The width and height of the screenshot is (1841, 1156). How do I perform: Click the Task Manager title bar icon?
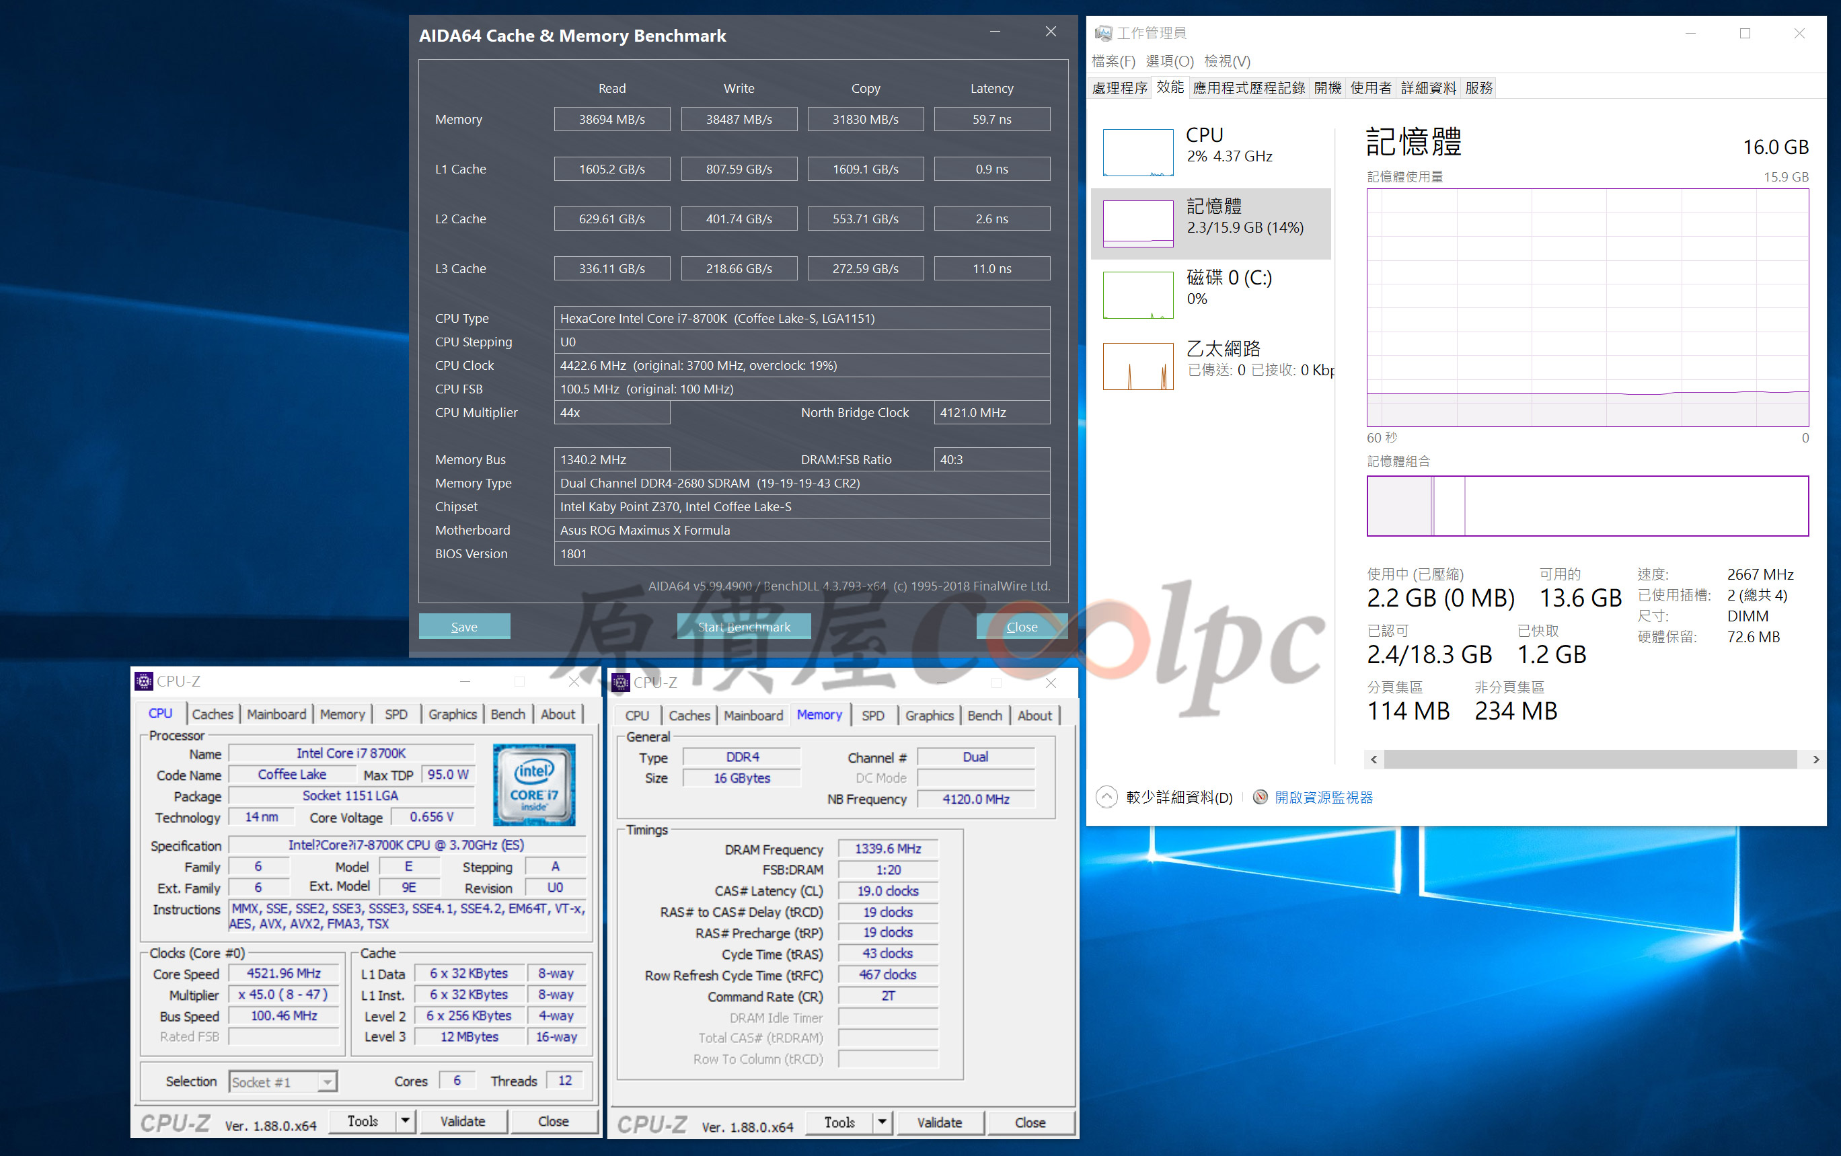(x=1102, y=33)
